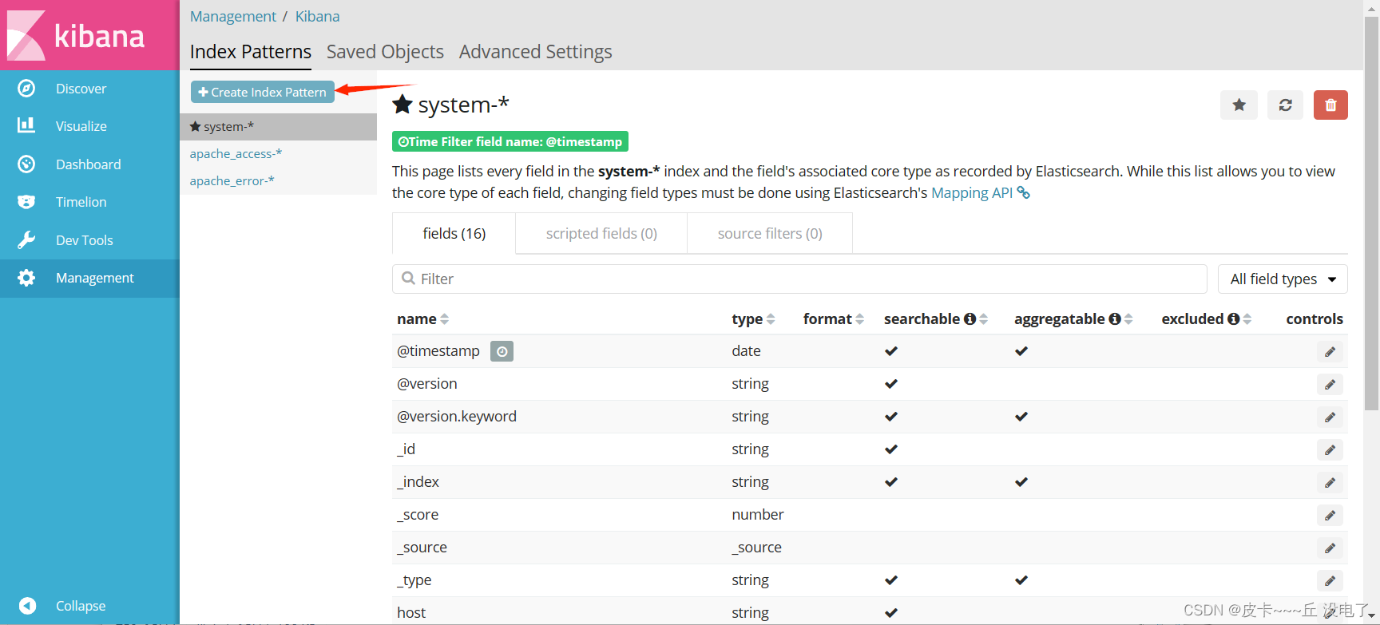Edit the _id field pencil

tap(1330, 449)
